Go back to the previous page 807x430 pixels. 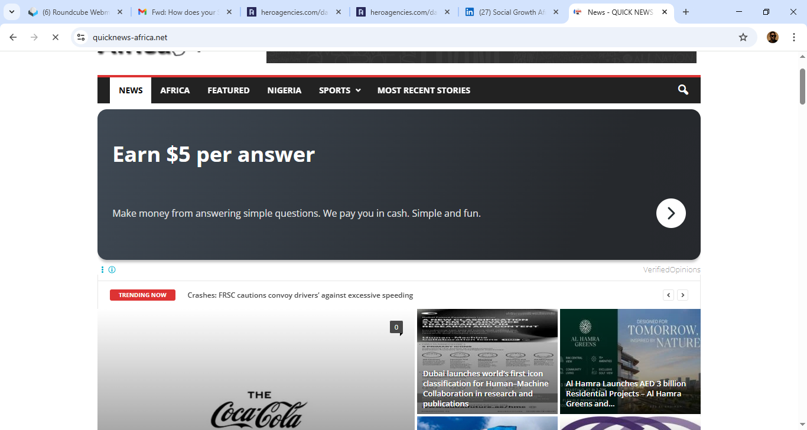click(13, 37)
